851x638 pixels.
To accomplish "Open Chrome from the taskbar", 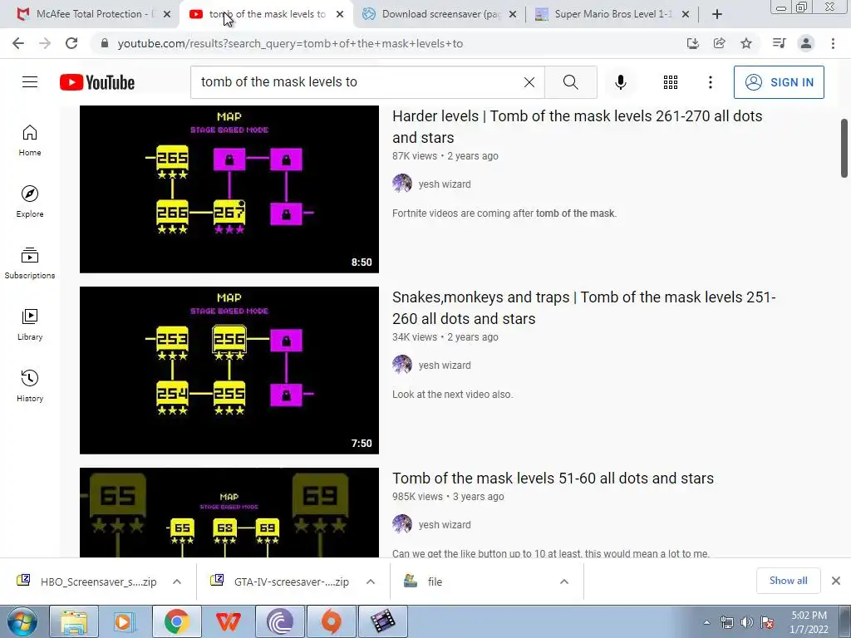I will coord(176,621).
